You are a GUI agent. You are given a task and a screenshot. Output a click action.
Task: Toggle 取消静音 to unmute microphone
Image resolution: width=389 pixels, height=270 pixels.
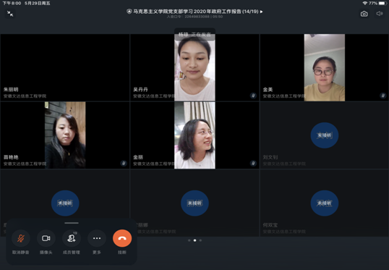(21, 238)
